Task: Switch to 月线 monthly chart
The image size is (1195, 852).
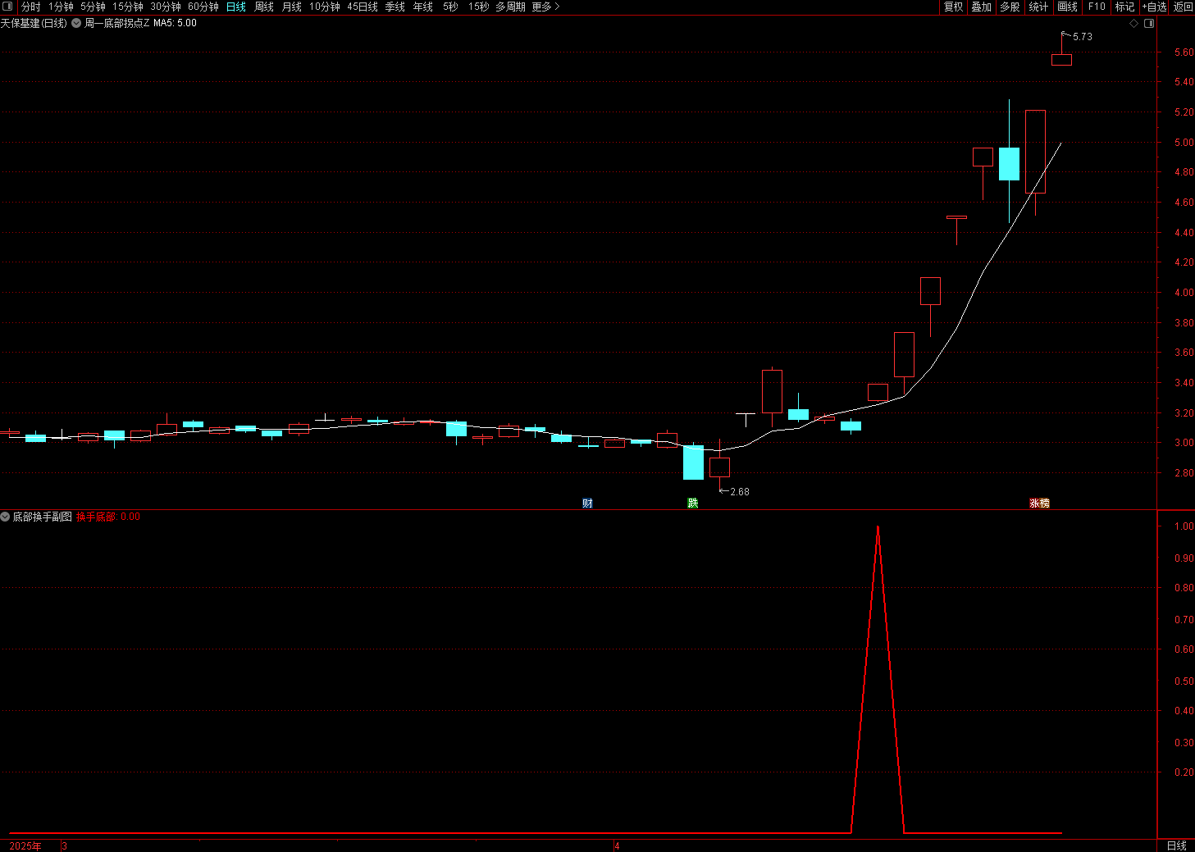Action: 292,7
